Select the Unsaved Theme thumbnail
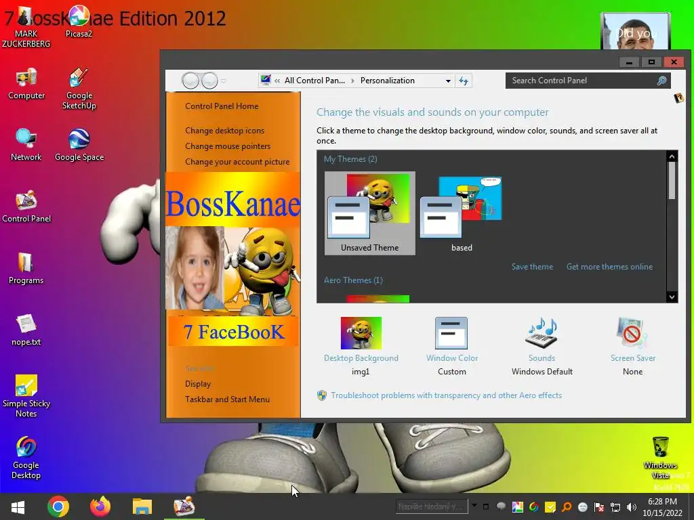Image resolution: width=694 pixels, height=520 pixels. tap(369, 213)
